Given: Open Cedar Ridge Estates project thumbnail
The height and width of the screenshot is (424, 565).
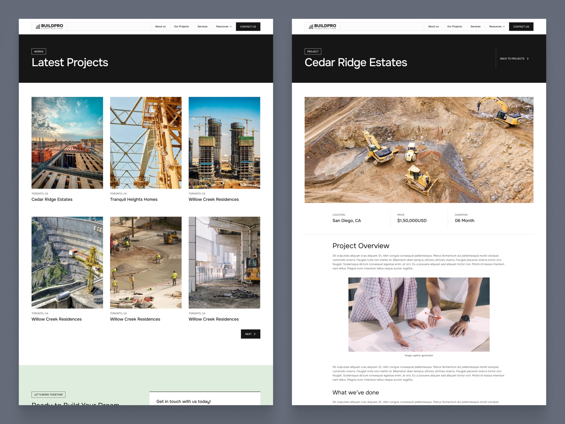Looking at the screenshot, I should (x=67, y=143).
